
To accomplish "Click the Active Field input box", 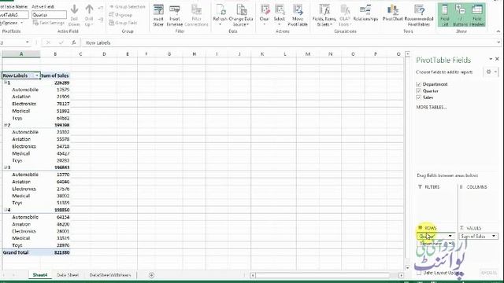I will (49, 15).
